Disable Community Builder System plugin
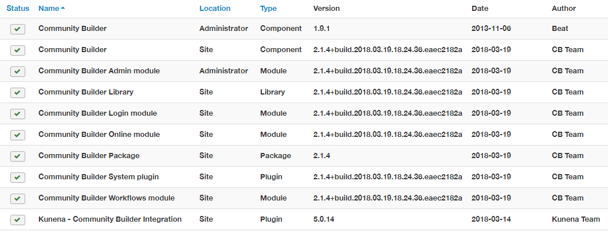 [17, 178]
